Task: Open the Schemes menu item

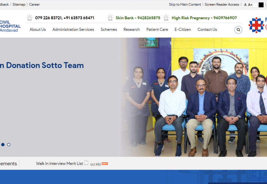Action: coord(109,29)
